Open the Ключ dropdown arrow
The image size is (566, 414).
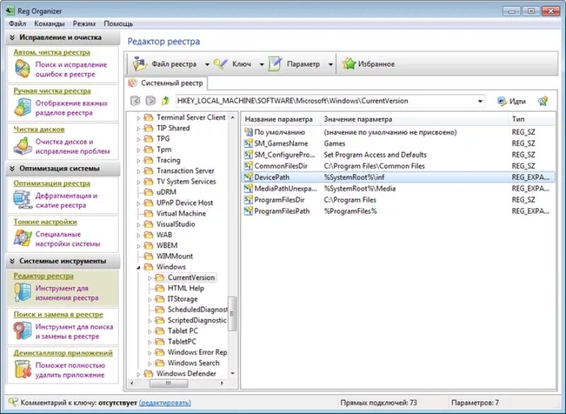262,64
